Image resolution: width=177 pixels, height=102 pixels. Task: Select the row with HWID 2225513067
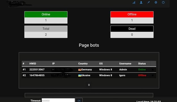click(x=89, y=70)
